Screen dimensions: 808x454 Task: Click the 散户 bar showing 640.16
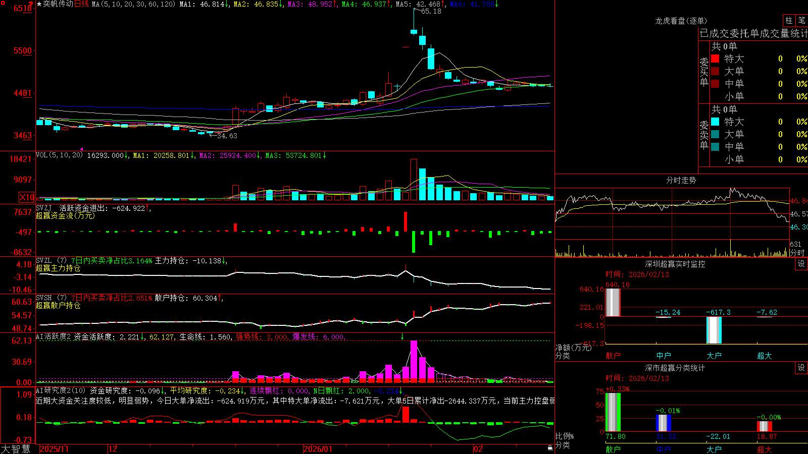(613, 302)
